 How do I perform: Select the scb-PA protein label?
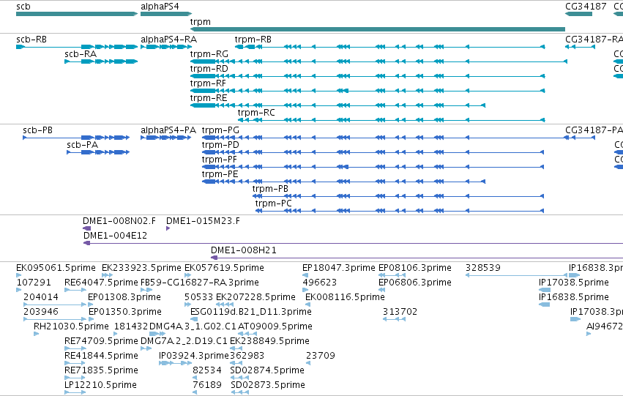point(82,145)
